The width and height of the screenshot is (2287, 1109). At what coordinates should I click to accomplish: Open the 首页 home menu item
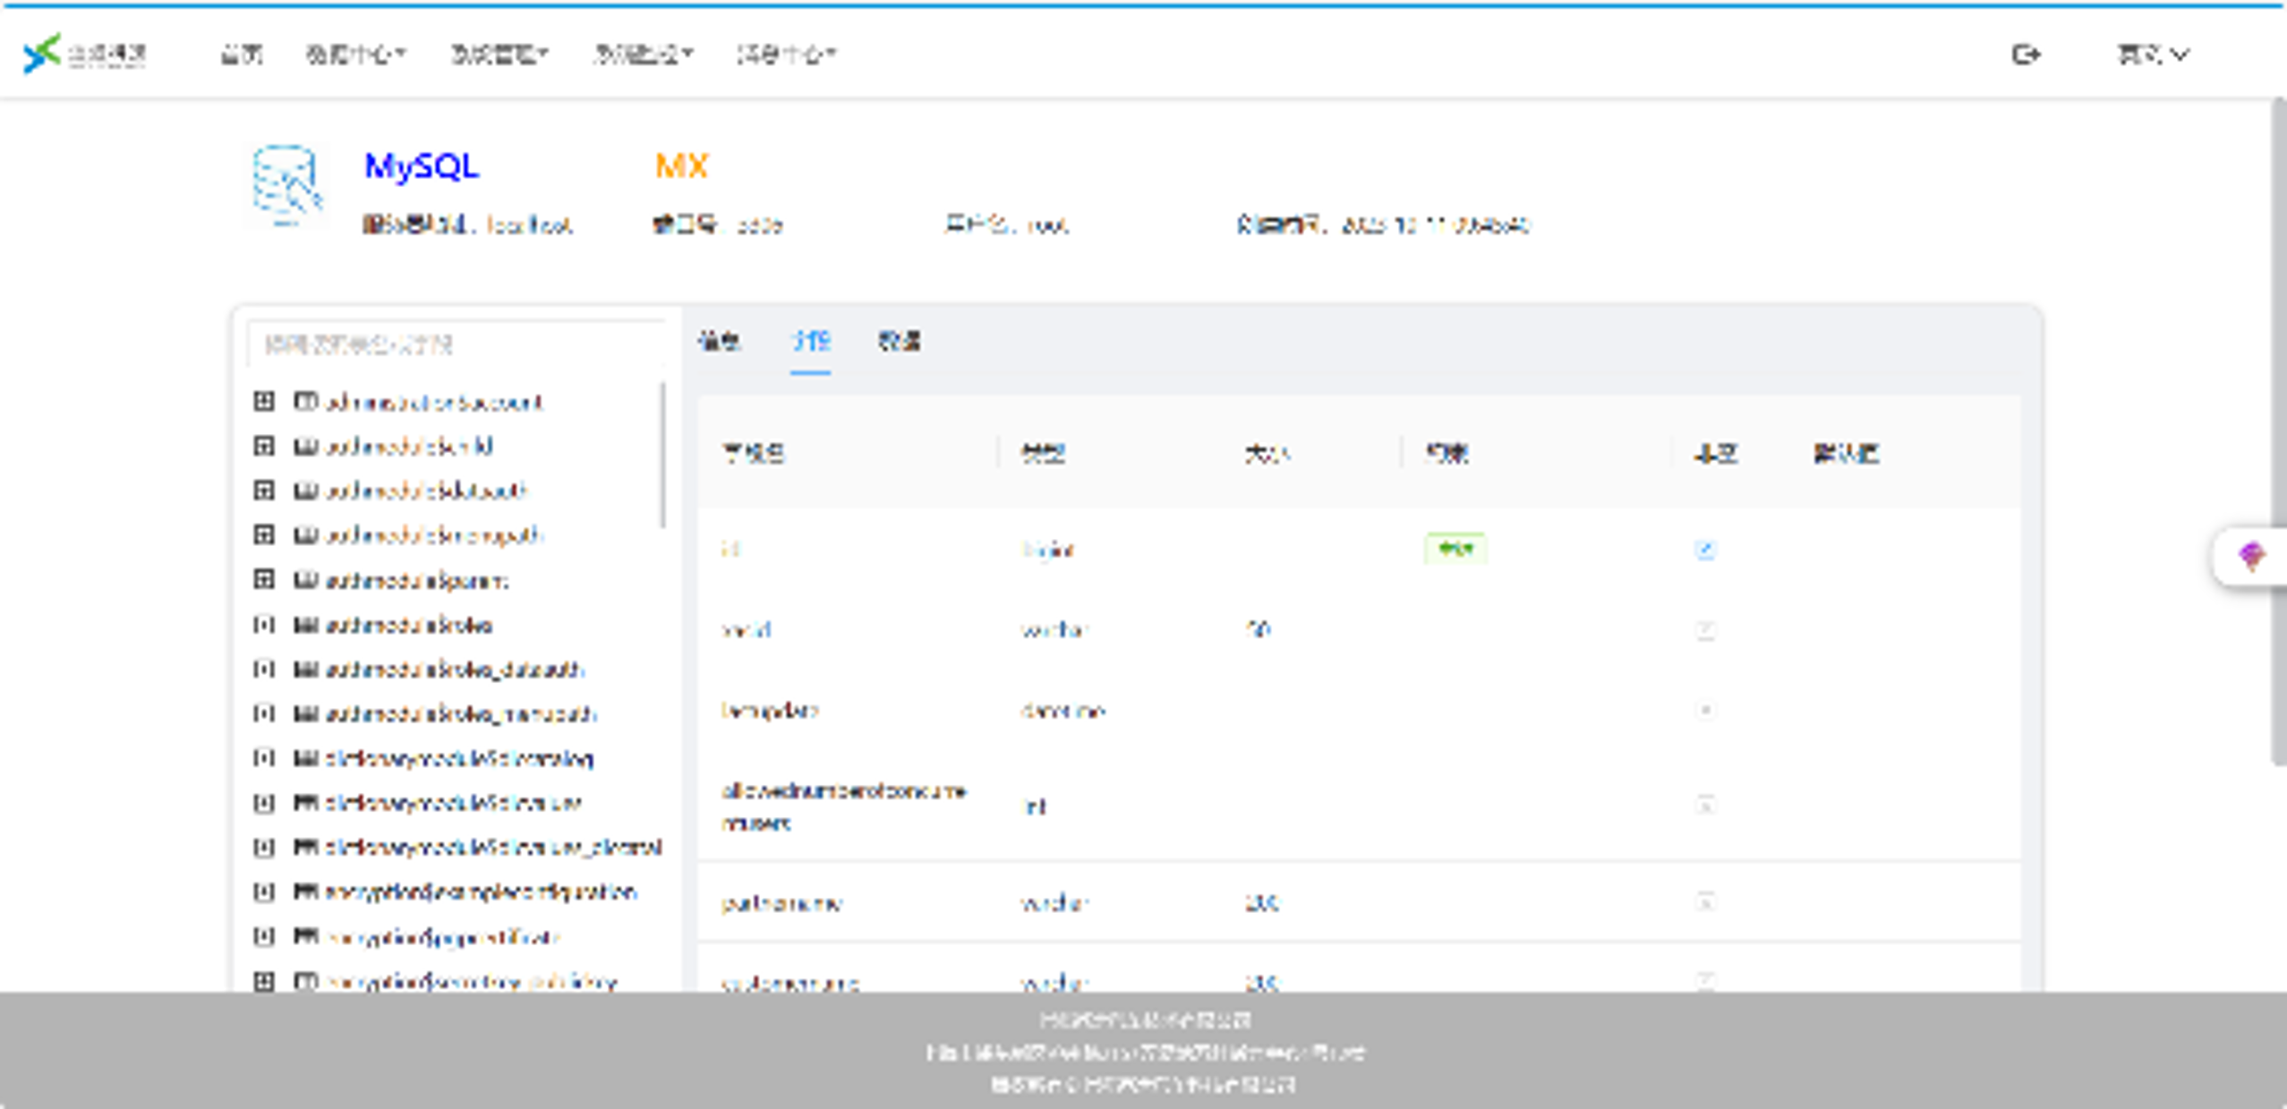click(x=242, y=55)
